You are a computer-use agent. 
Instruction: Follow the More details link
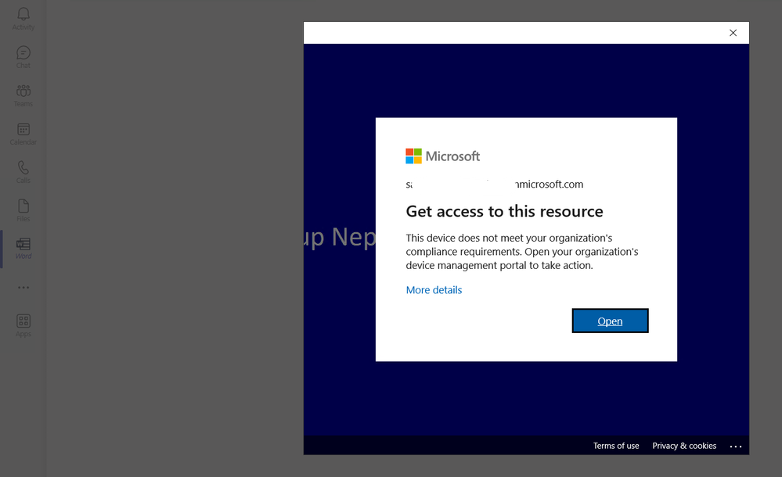coord(434,290)
